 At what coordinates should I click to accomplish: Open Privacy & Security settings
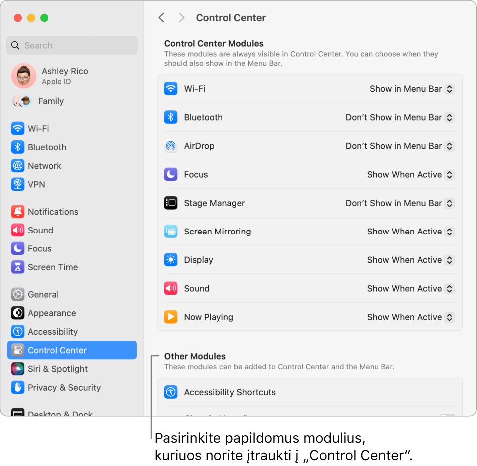pos(72,387)
